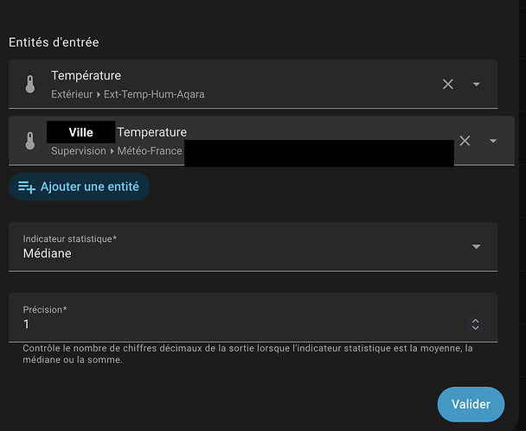Click the list-plus icon before Ajouter une entité
This screenshot has height=431, width=526.
[x=27, y=187]
